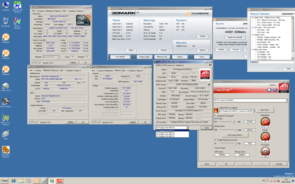Select the highlighted first Radeon HD 4870 X2 entry
This screenshot has width=295, height=184.
172,130
